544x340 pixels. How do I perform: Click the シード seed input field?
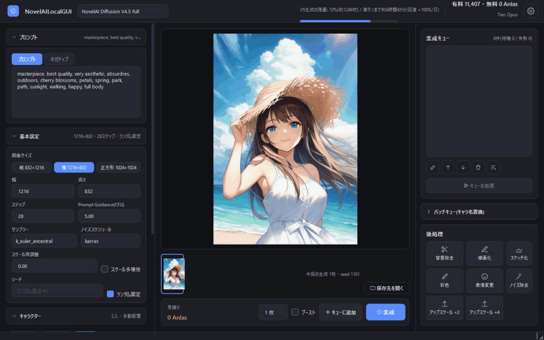57,291
